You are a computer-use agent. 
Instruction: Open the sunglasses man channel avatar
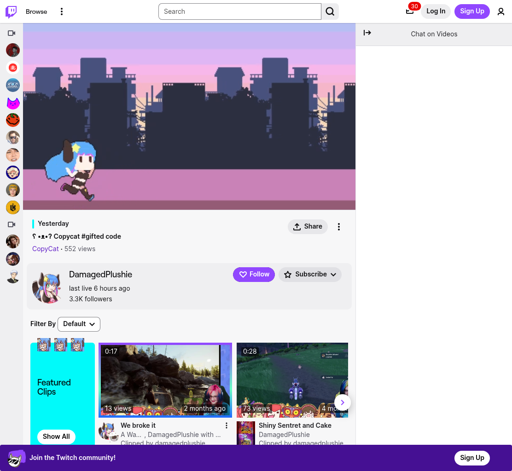point(13,138)
